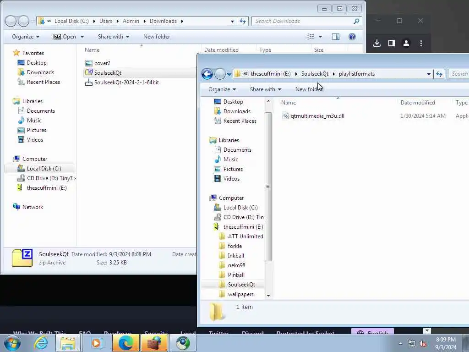Click Open with 7-Zip button in Downloads window
The height and width of the screenshot is (352, 469).
click(x=65, y=37)
